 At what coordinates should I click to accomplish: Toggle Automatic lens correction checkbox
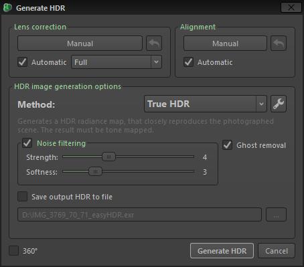tap(23, 62)
